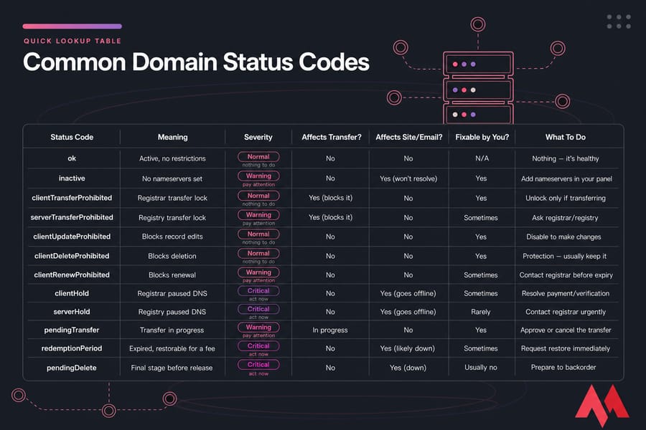Click "Yes (blocks it)" in clientTransferProhibited row
This screenshot has height=430, width=646.
point(330,198)
